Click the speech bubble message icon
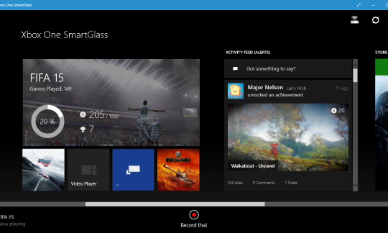 pos(235,69)
